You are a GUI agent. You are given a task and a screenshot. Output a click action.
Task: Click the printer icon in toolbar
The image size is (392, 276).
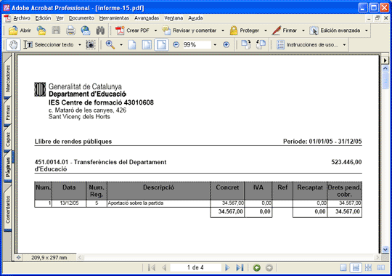[70, 31]
